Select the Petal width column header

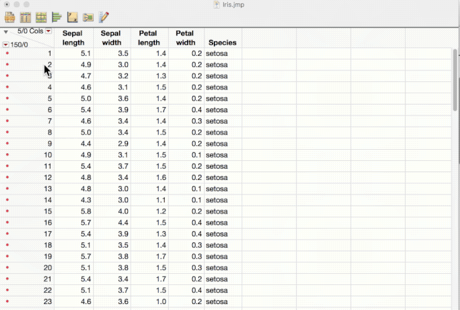coord(186,38)
